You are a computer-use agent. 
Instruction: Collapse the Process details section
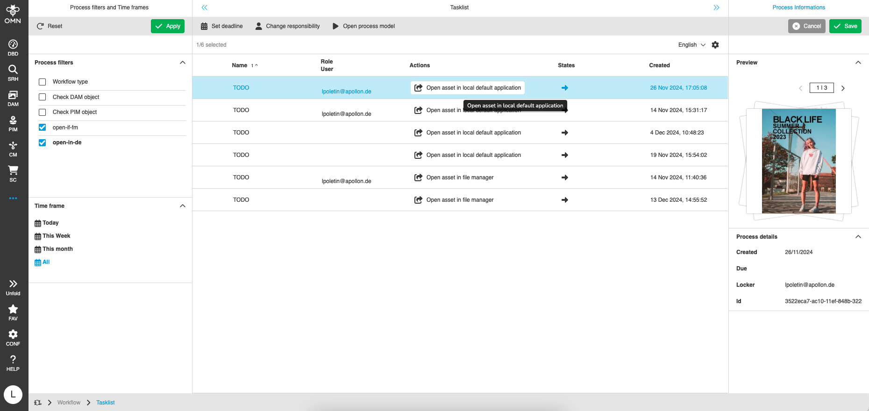click(858, 237)
